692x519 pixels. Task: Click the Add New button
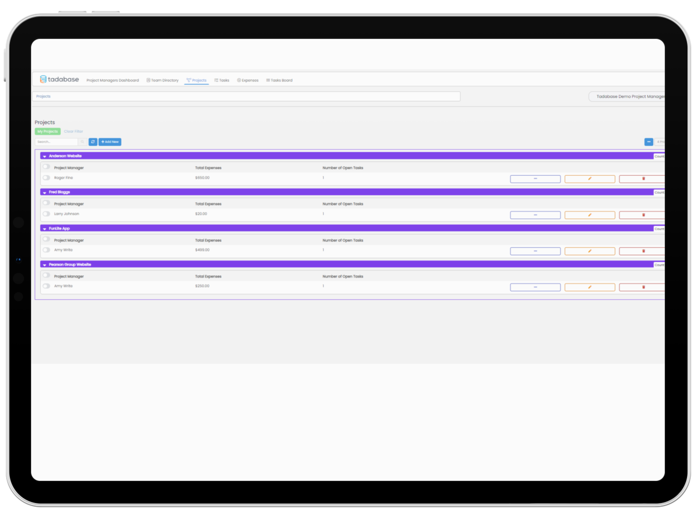110,142
